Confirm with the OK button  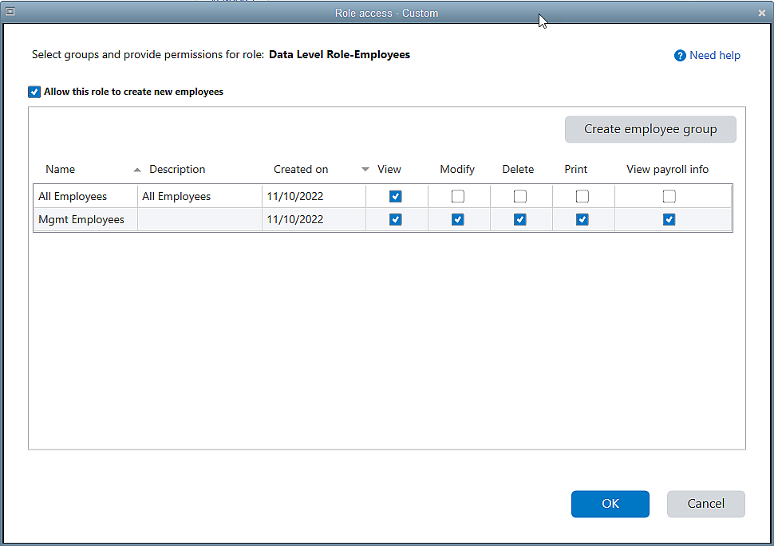[x=610, y=504]
